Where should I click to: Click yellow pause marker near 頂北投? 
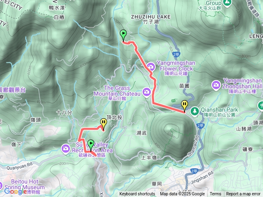point(104,124)
